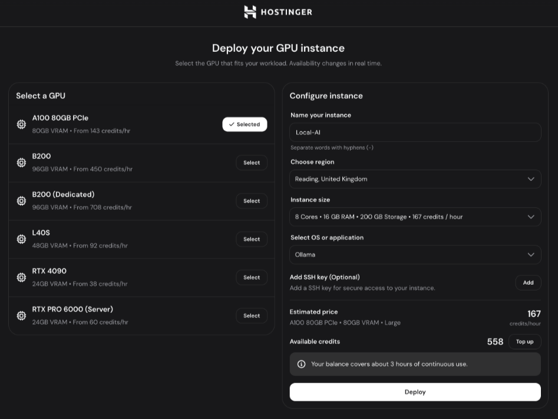558x419 pixels.
Task: Open the Instance size dropdown
Action: (415, 217)
